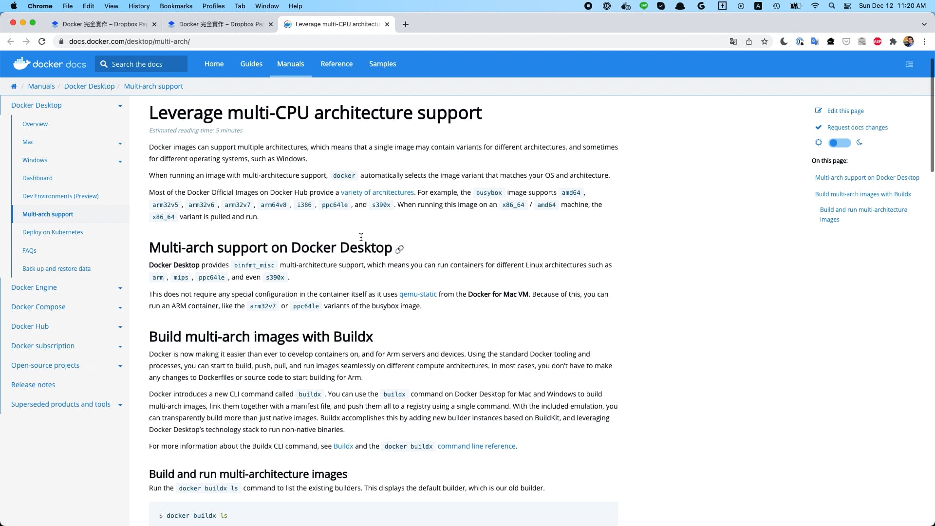
Task: Collapse the Docker Desktop sidebar section
Action: point(120,106)
